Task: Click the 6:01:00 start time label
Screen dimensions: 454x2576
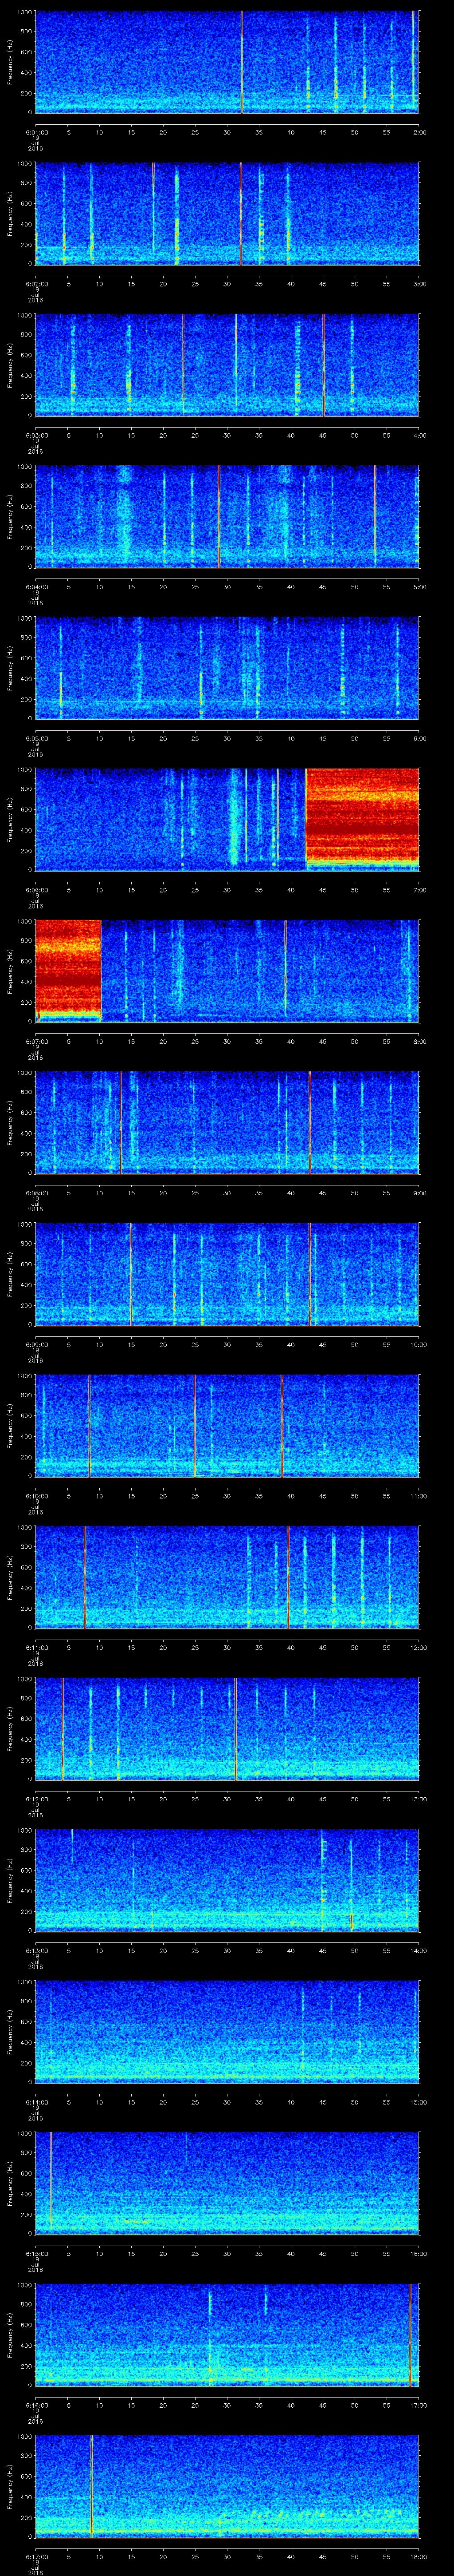Action: (x=36, y=131)
